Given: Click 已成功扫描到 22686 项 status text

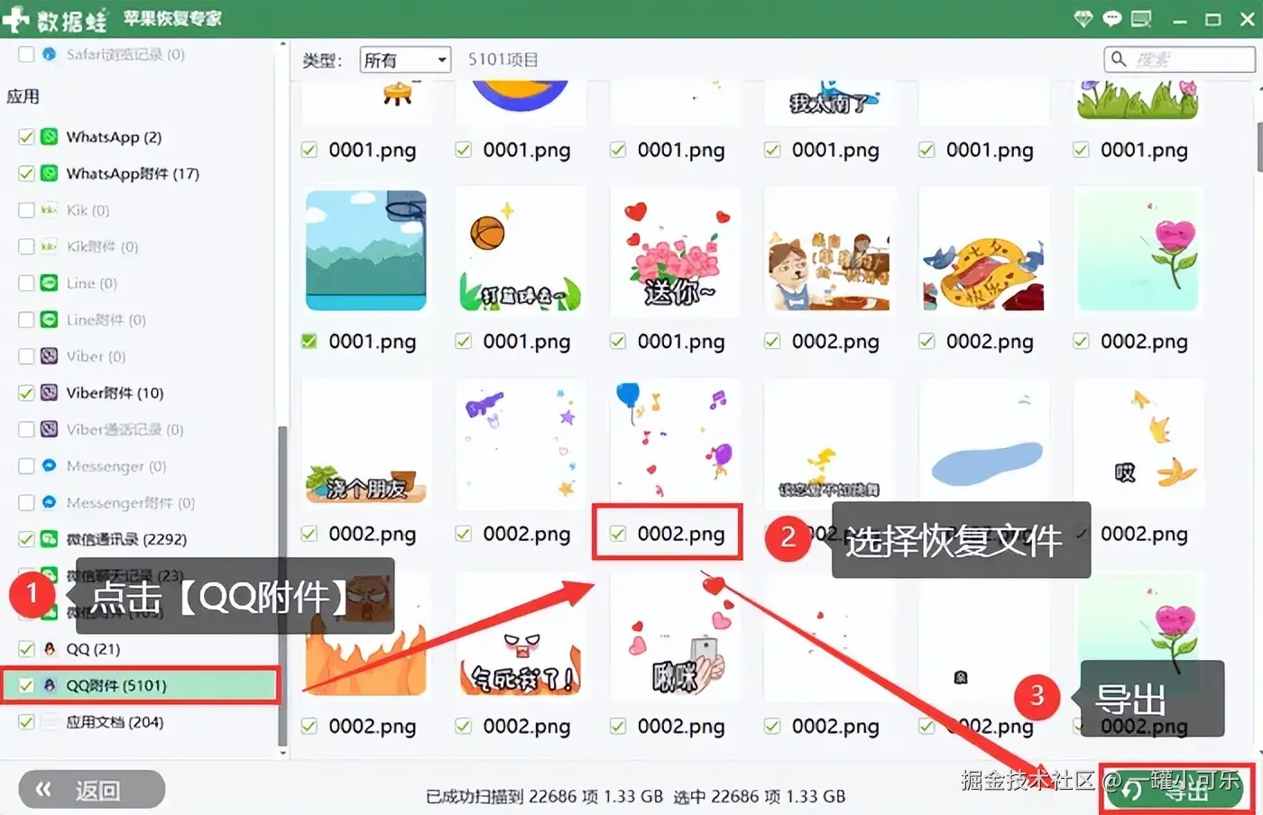Looking at the screenshot, I should click(544, 796).
